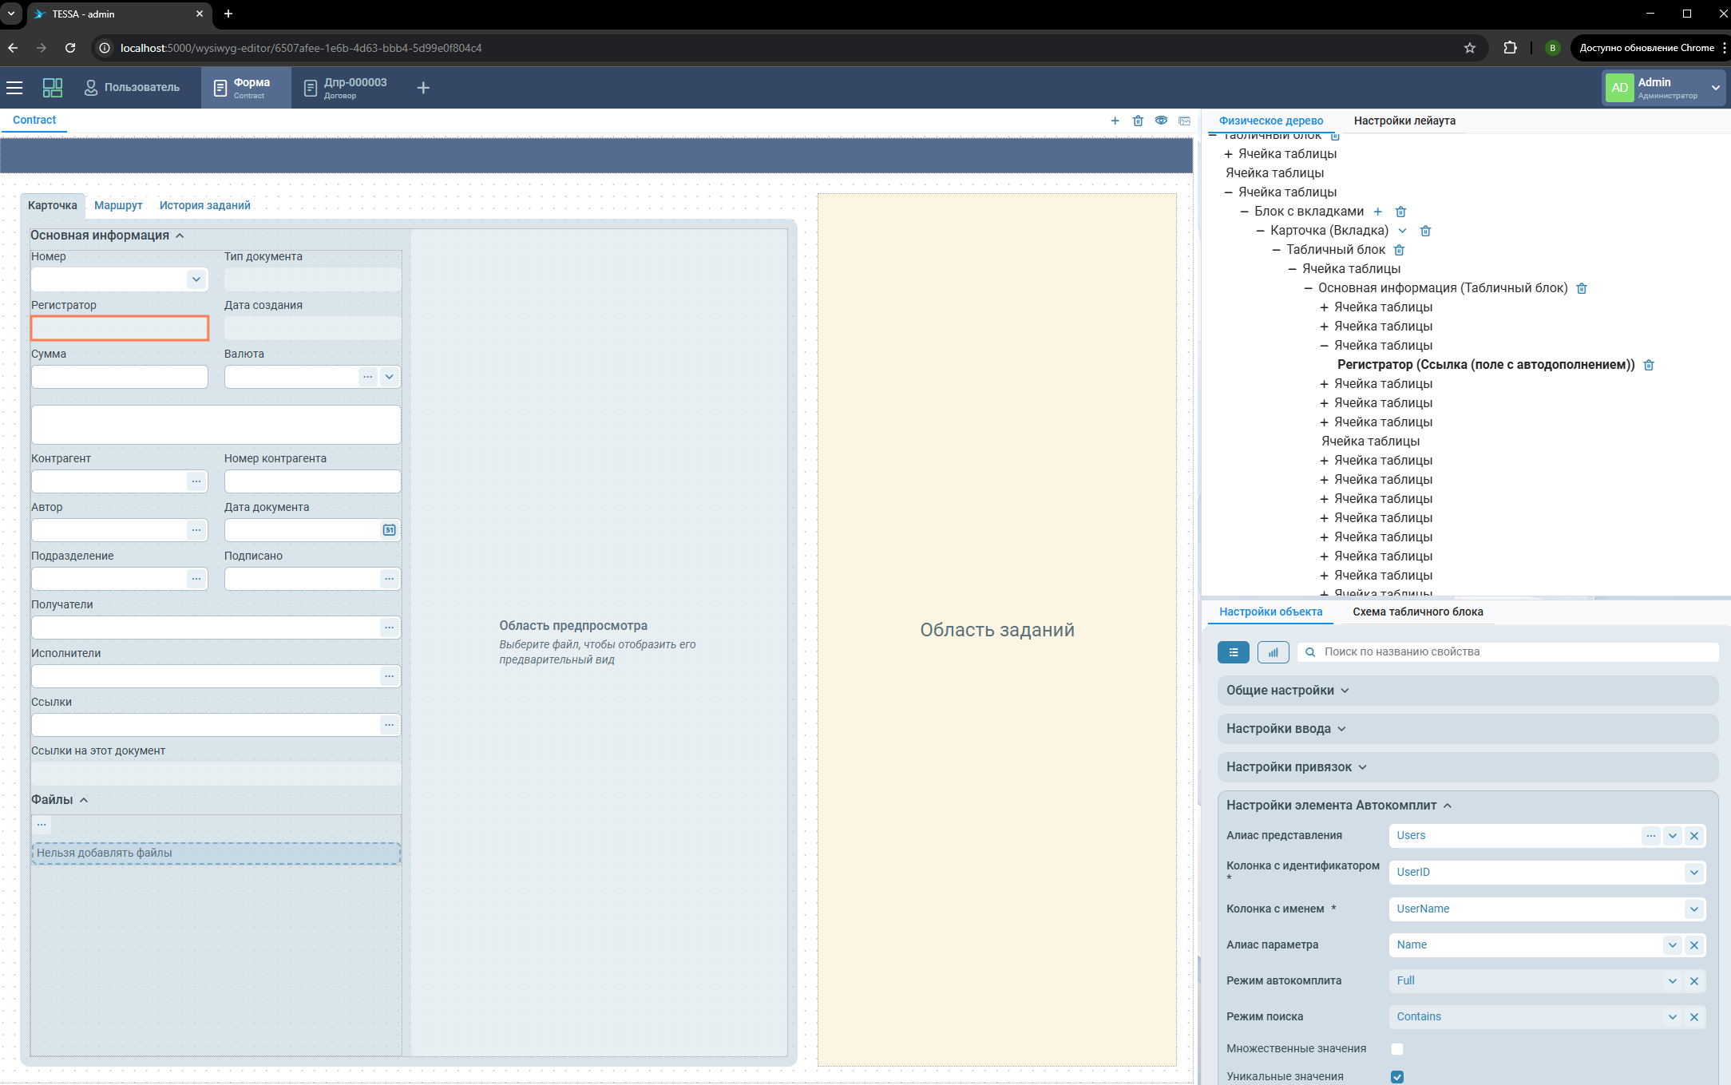Open the workspace tiles icon in header
1731x1085 pixels.
point(53,88)
